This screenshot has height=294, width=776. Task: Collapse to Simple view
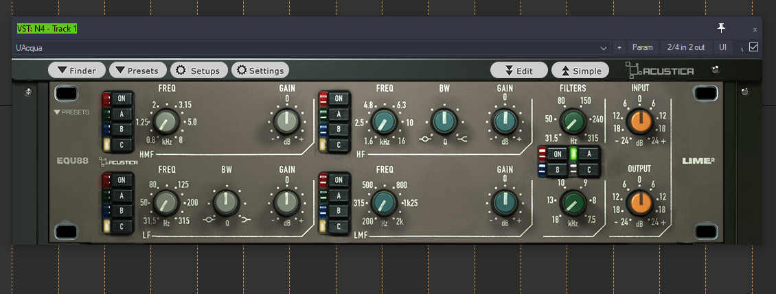point(580,70)
